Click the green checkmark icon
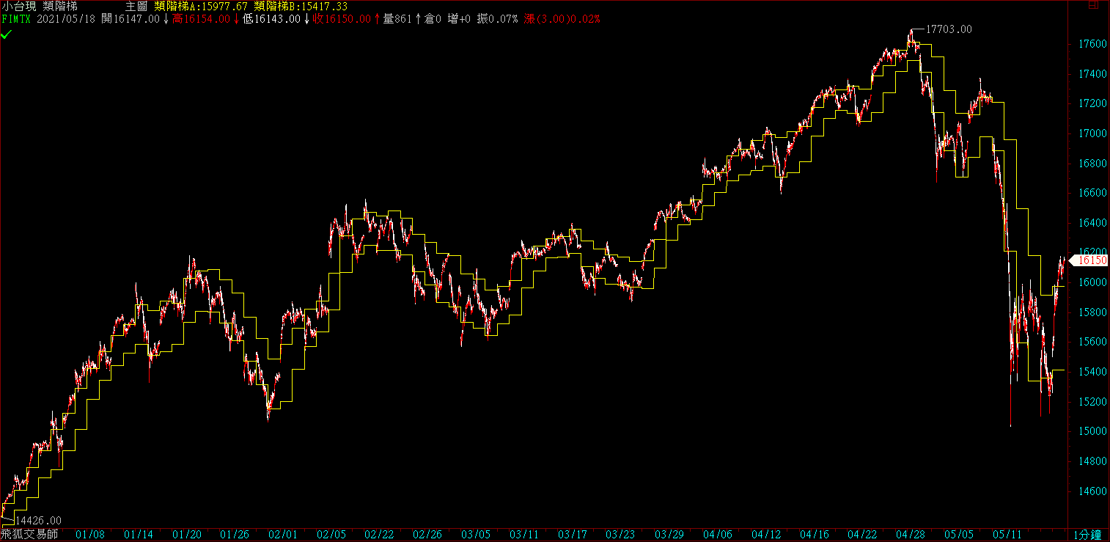Viewport: 1110px width, 542px height. point(6,34)
